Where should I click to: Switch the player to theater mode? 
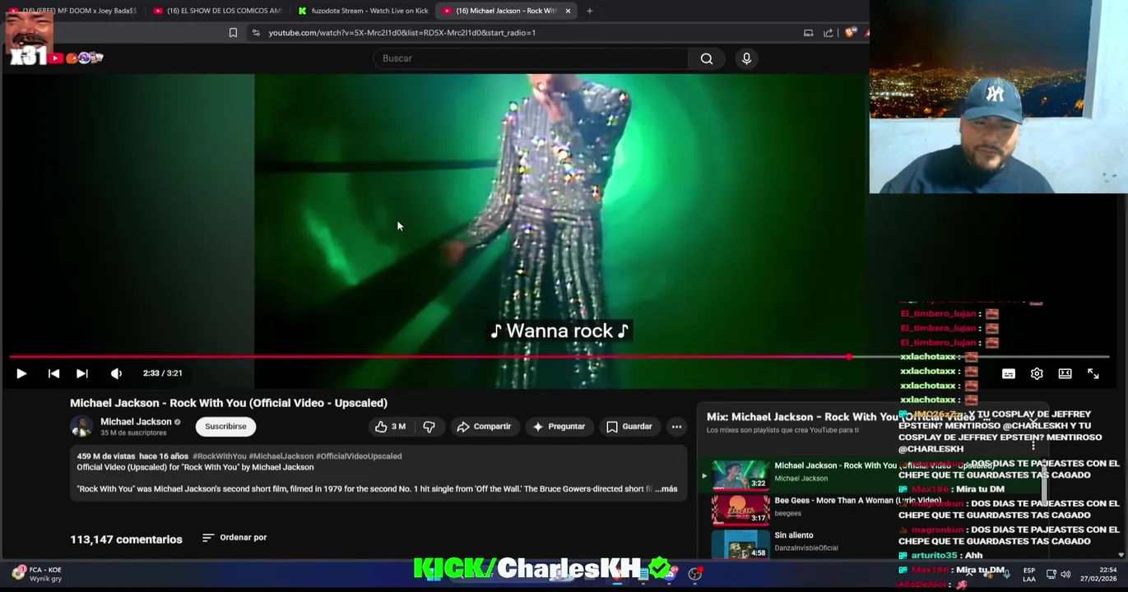coord(1065,373)
